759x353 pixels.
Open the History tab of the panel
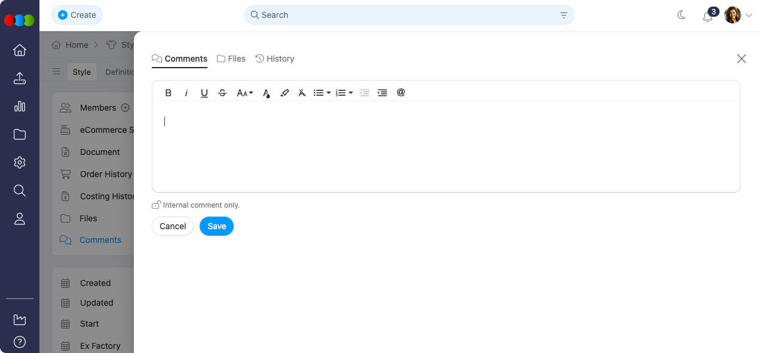coord(275,59)
